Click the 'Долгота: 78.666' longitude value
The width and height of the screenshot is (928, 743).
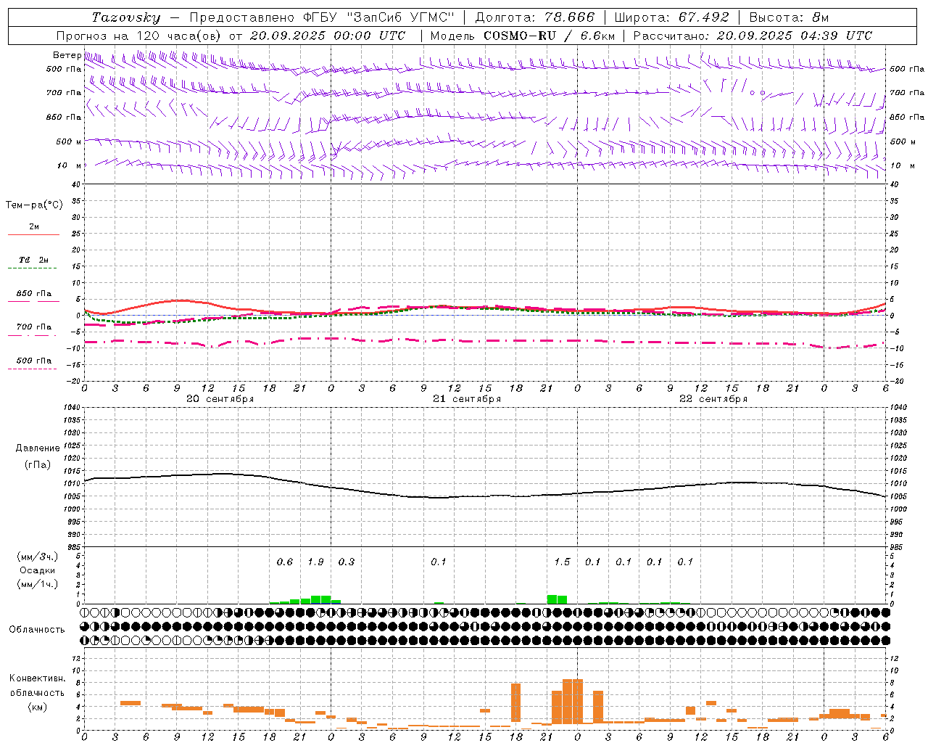[534, 17]
